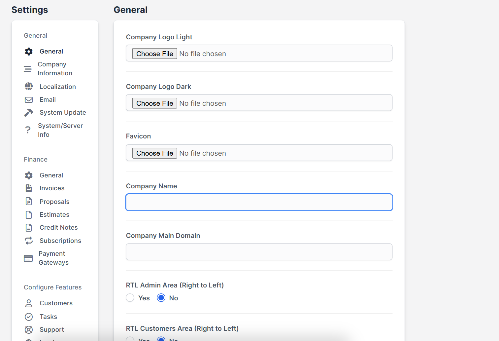
Task: Open Company Information settings
Action: (55, 69)
